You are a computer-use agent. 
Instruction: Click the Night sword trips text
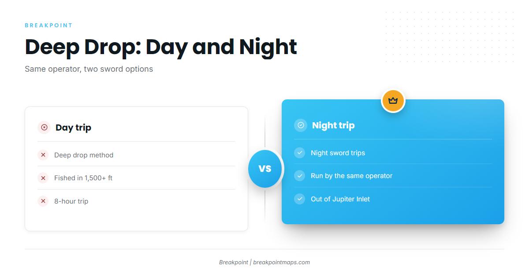[x=338, y=153]
